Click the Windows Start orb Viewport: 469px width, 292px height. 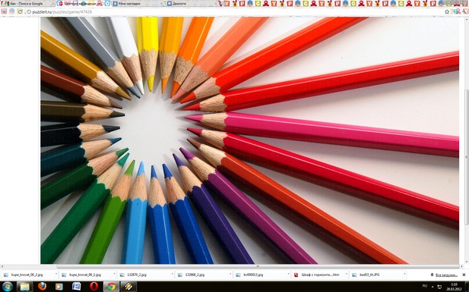point(7,287)
